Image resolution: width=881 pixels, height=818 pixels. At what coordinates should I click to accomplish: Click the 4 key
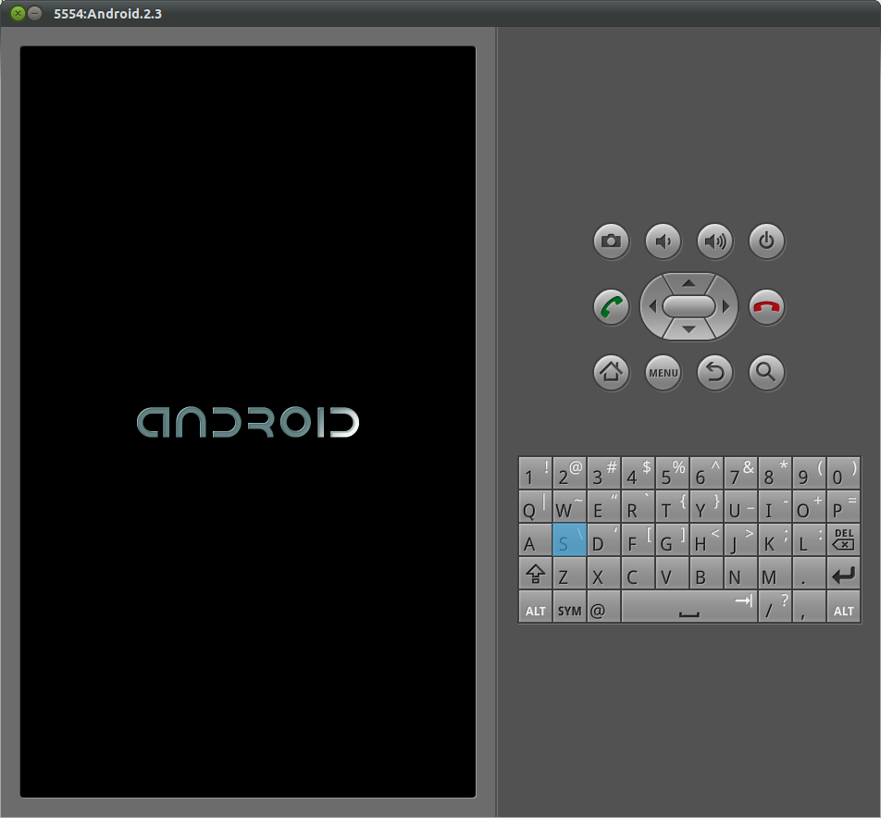(638, 473)
